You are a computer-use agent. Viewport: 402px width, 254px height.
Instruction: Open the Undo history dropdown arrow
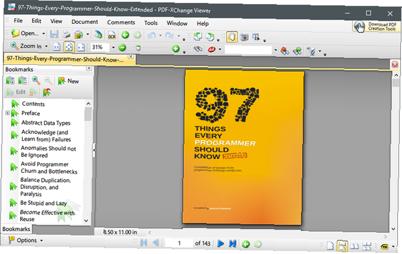pyautogui.click(x=160, y=35)
